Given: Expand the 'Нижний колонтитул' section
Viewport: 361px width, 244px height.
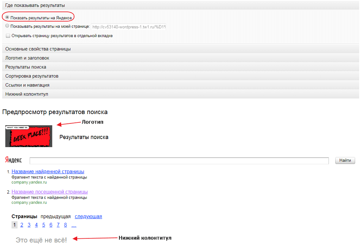Looking at the screenshot, I should coord(27,94).
